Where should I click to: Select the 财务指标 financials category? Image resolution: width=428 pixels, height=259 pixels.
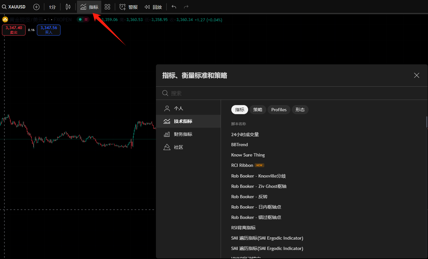[x=188, y=134]
